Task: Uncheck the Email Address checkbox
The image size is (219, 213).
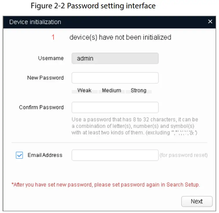Action: tap(19, 155)
